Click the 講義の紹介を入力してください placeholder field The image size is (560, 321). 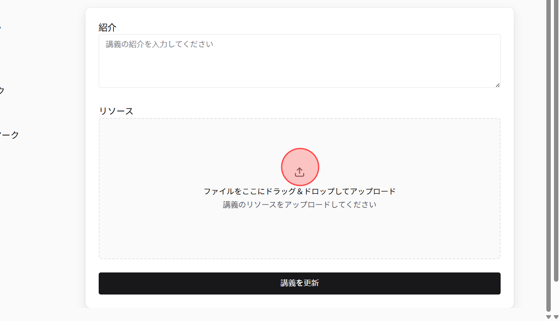click(159, 44)
